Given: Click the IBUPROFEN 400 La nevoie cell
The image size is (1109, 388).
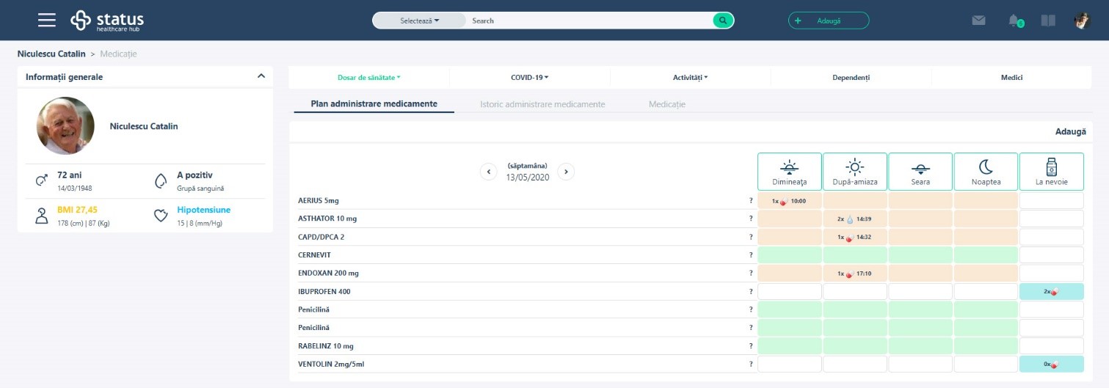Looking at the screenshot, I should pyautogui.click(x=1051, y=291).
